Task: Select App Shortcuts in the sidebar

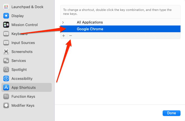Action: (23, 87)
